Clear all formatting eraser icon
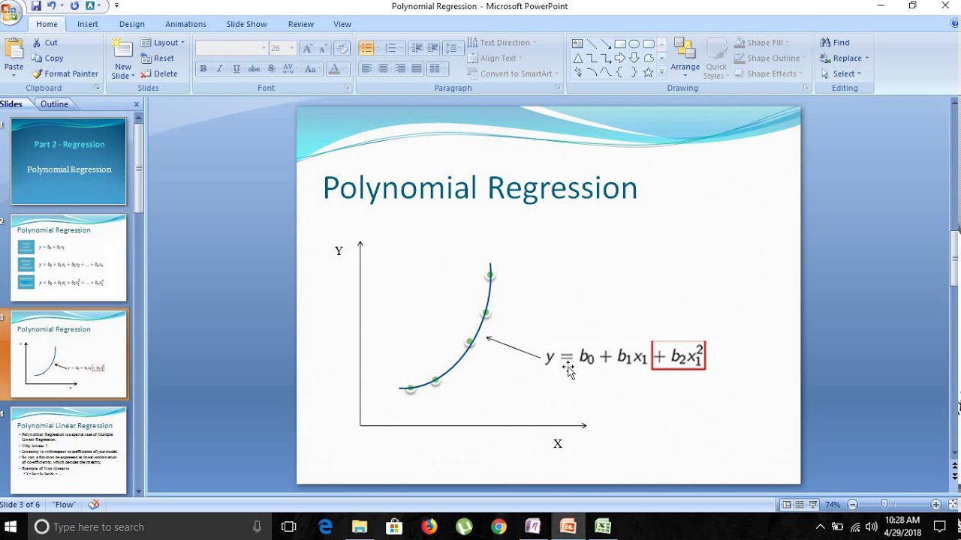Viewport: 961px width, 540px height. pyautogui.click(x=342, y=48)
